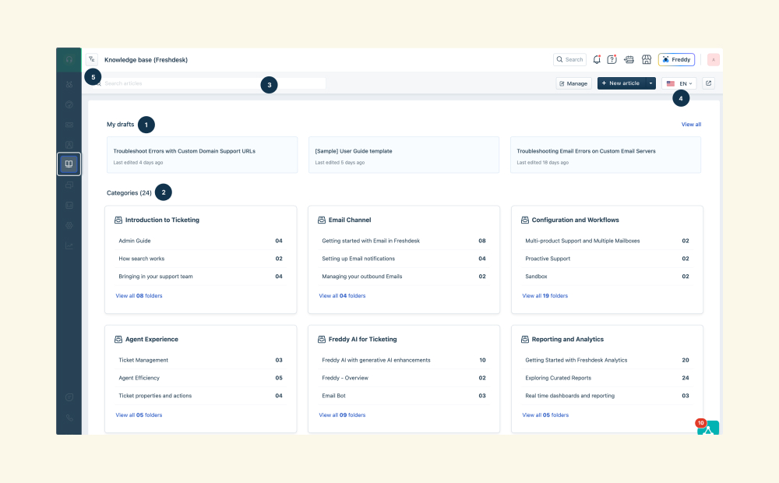Click View all 19 folders link

point(545,296)
